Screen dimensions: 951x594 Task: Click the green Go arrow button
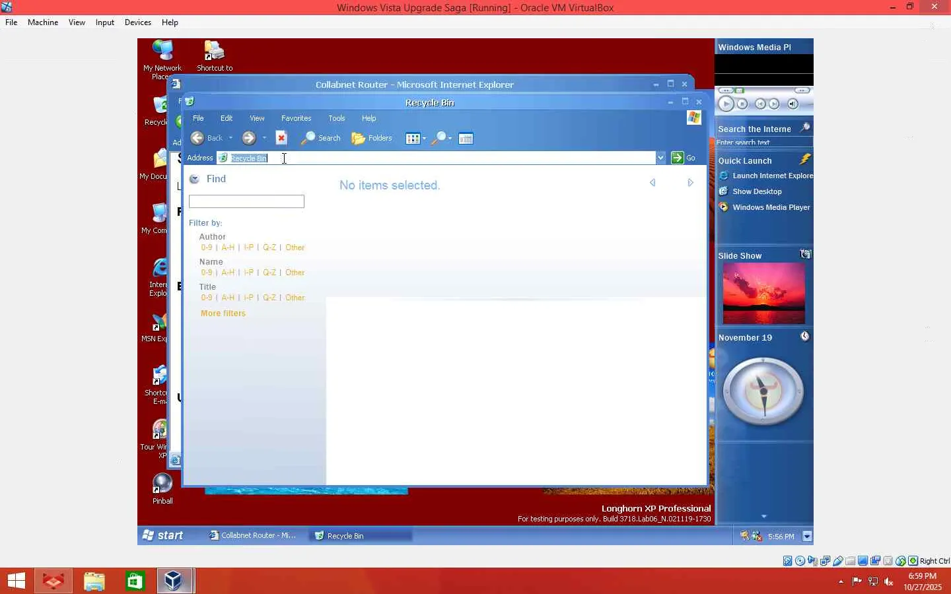coord(677,158)
